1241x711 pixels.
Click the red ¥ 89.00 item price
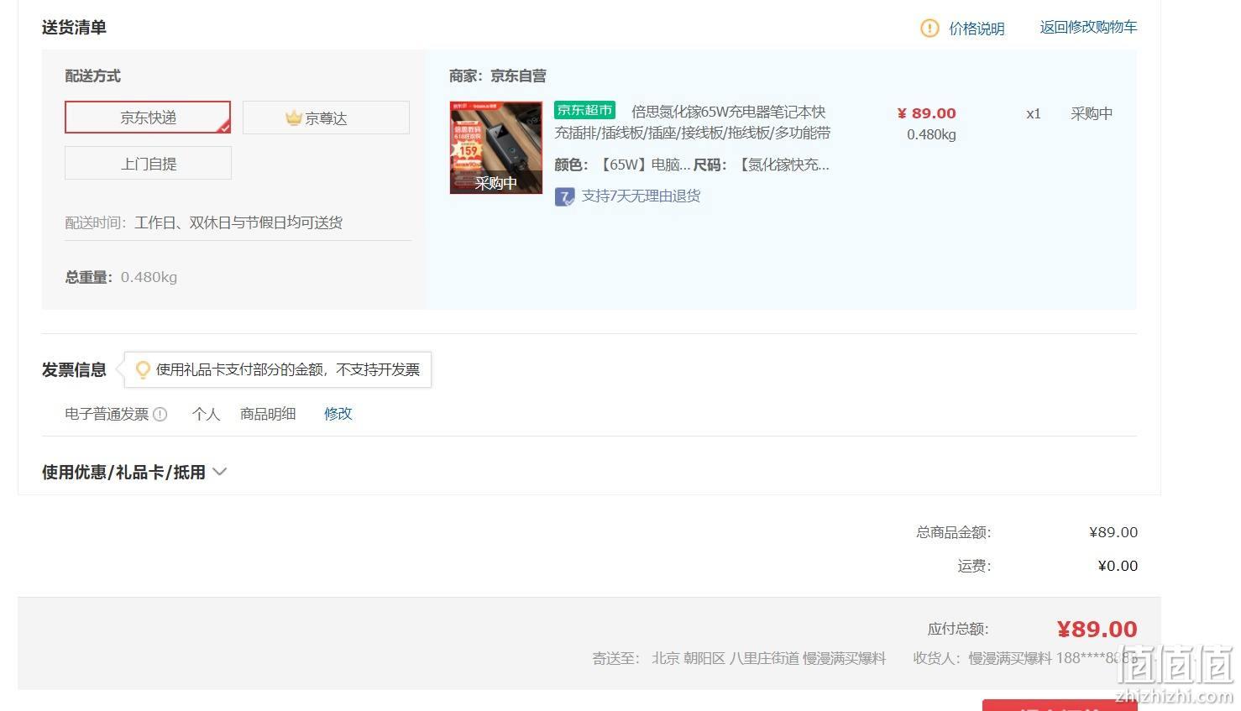926,113
